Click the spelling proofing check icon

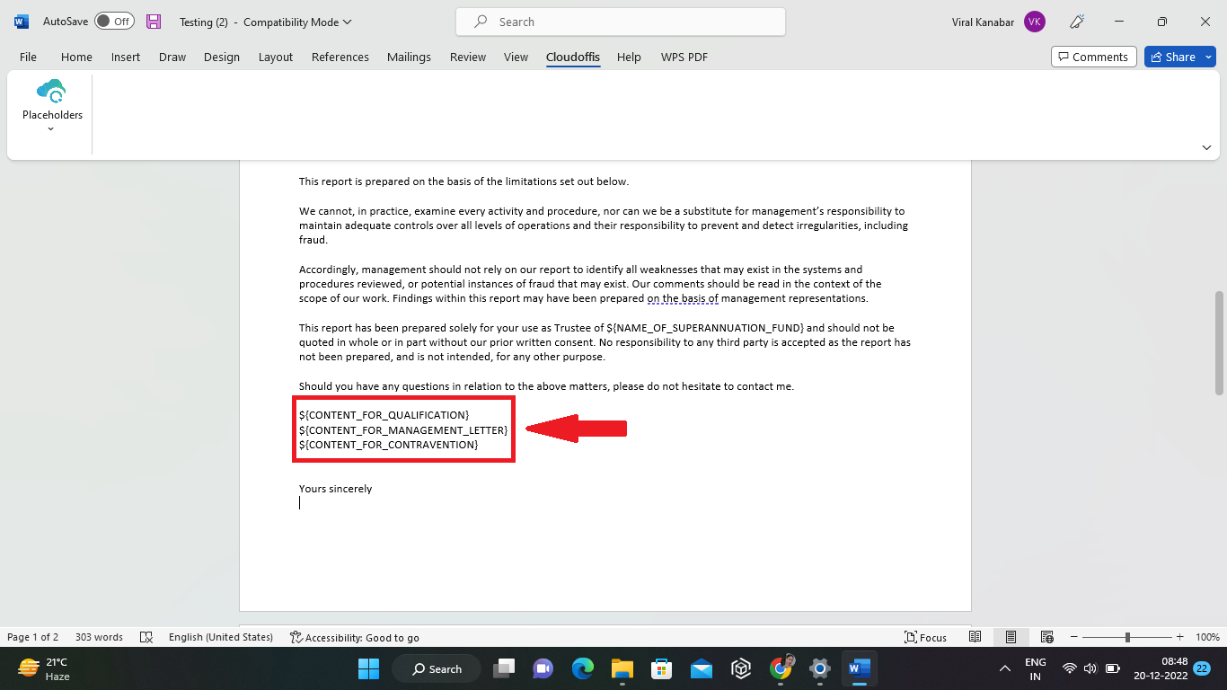click(146, 637)
